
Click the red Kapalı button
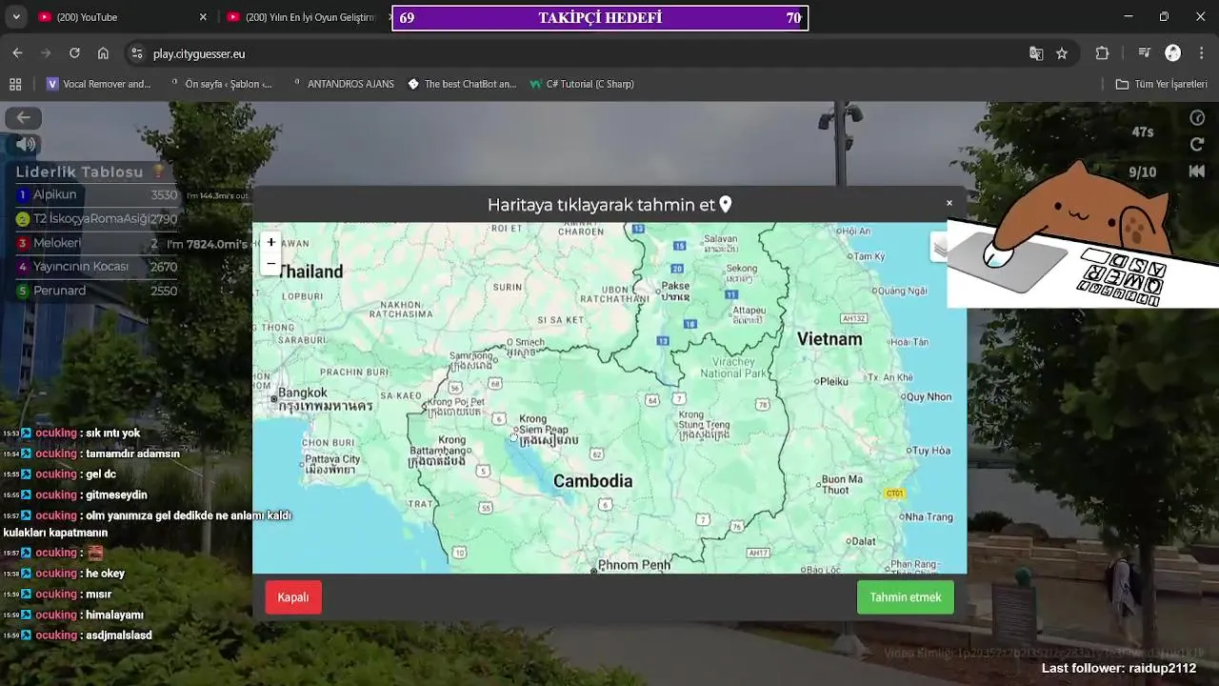tap(293, 597)
